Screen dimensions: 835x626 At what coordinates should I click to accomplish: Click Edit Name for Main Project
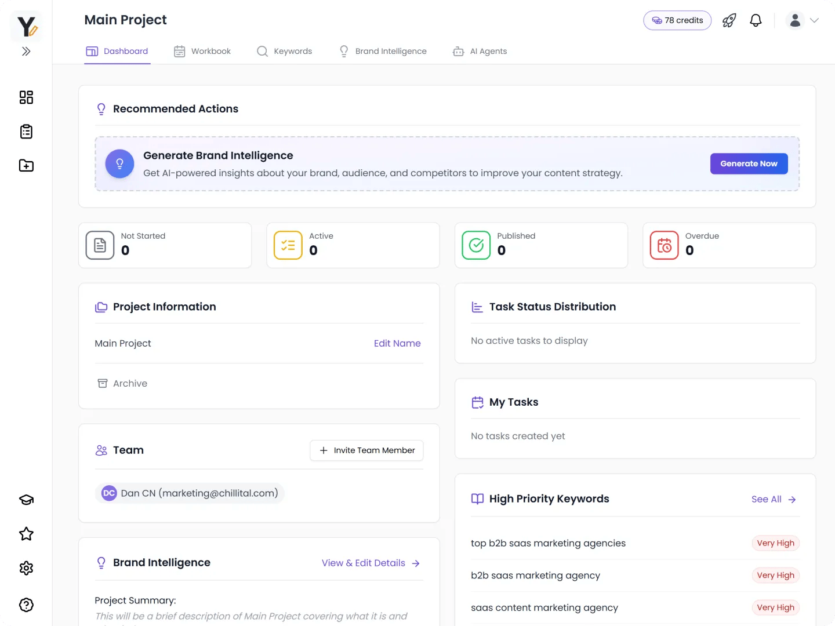[397, 343]
